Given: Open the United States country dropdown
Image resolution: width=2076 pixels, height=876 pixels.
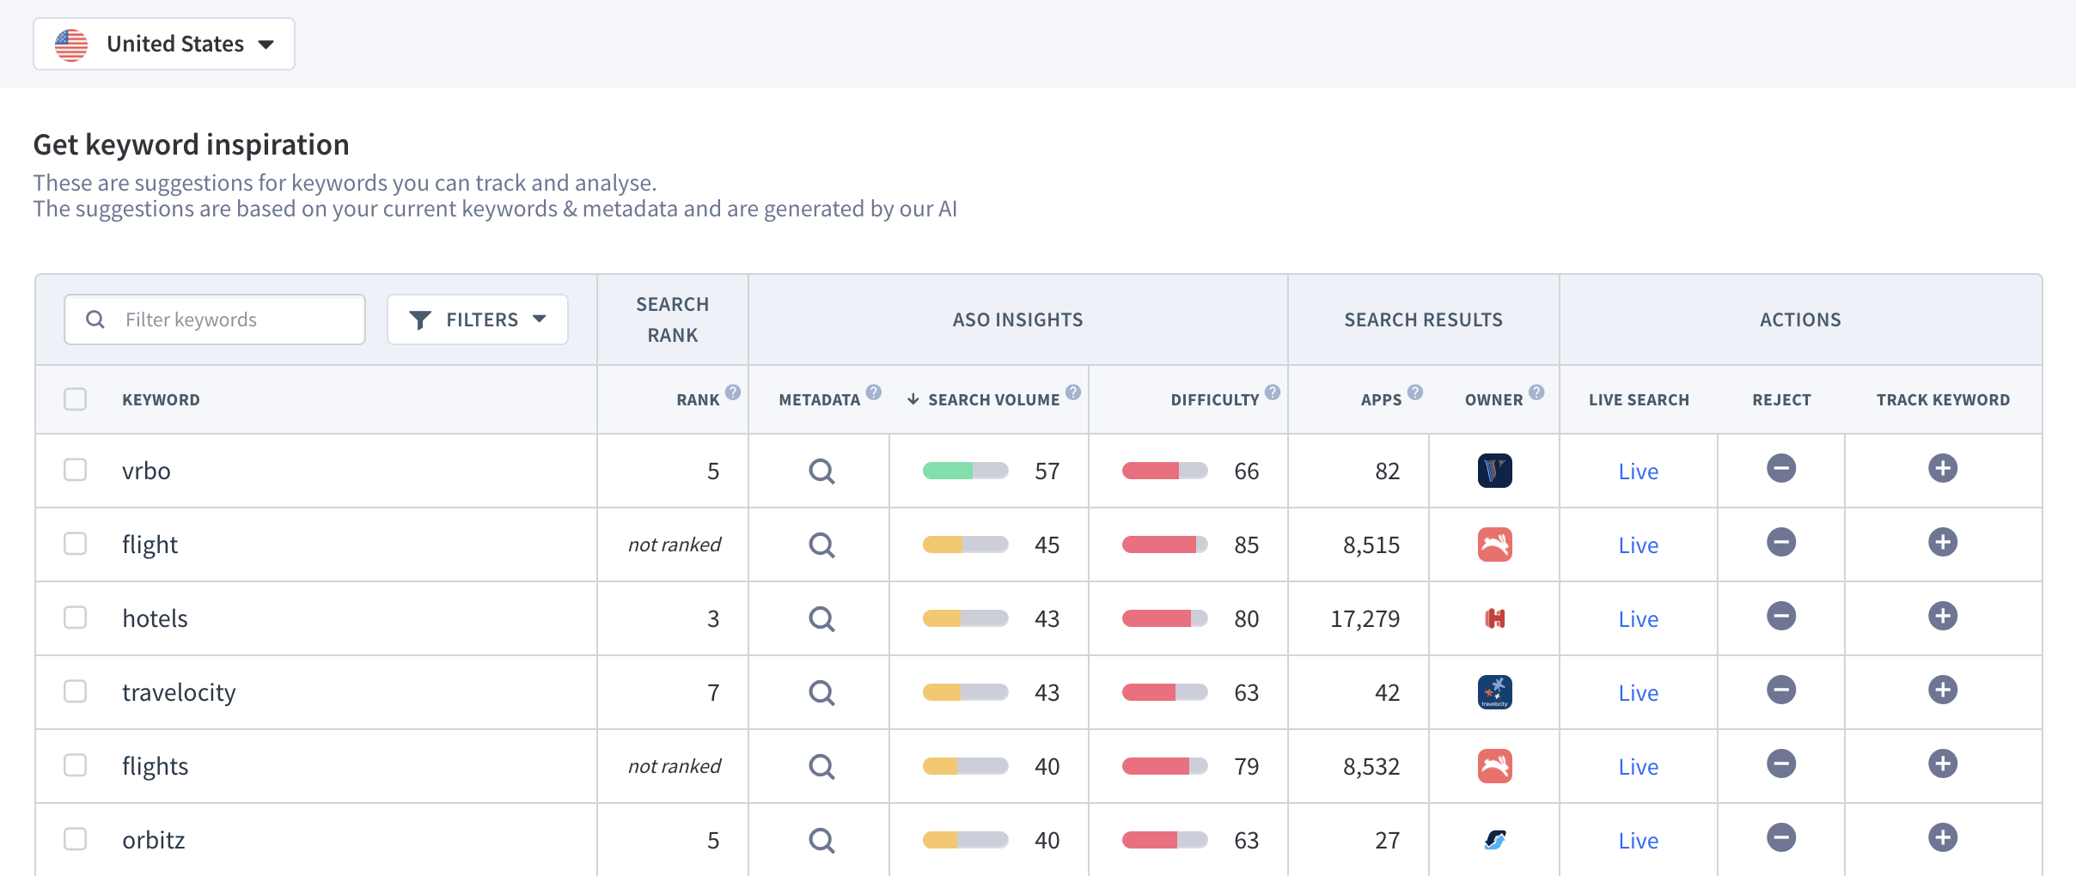Looking at the screenshot, I should [164, 44].
